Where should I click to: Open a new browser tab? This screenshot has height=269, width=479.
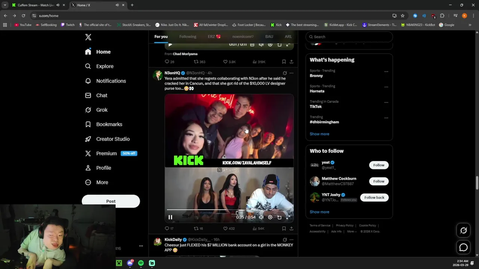point(132,5)
